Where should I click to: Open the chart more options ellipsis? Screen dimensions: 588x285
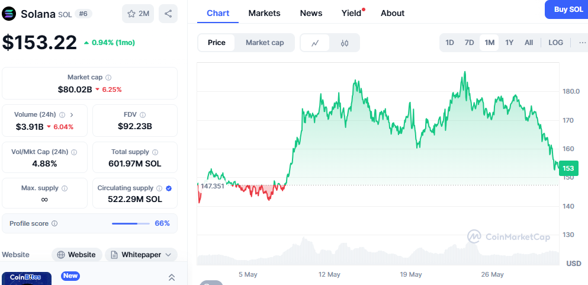tap(582, 43)
